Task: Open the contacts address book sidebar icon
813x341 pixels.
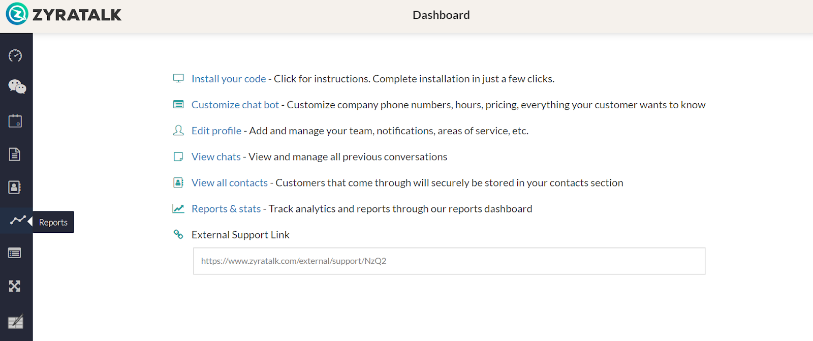Action: point(15,187)
